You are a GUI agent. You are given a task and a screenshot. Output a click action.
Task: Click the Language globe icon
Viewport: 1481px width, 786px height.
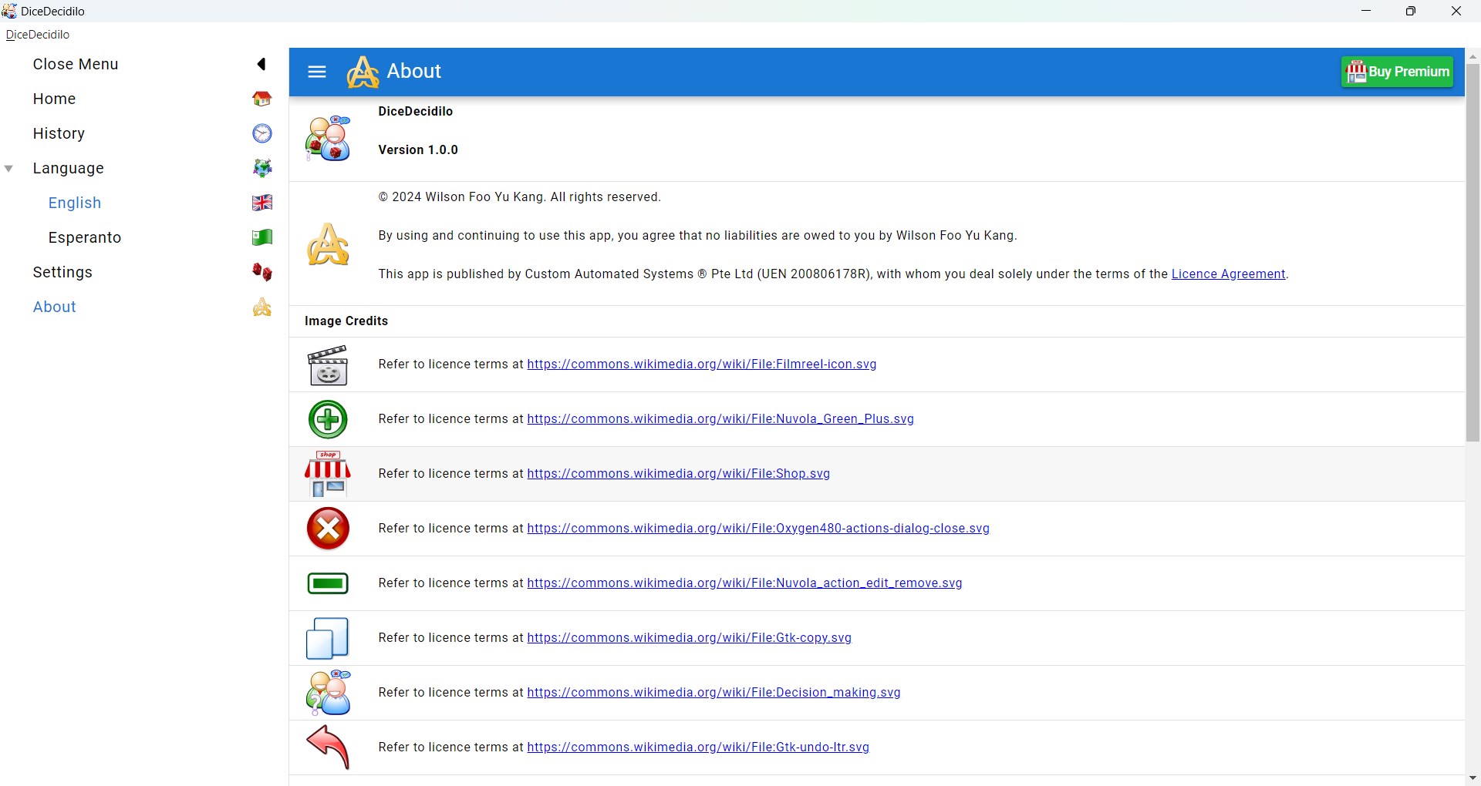click(262, 168)
